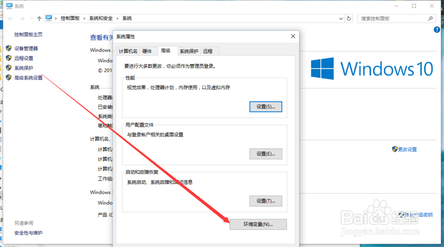Click the 启动和故障恢复 section heading text
The height and width of the screenshot is (247, 444).
click(142, 172)
